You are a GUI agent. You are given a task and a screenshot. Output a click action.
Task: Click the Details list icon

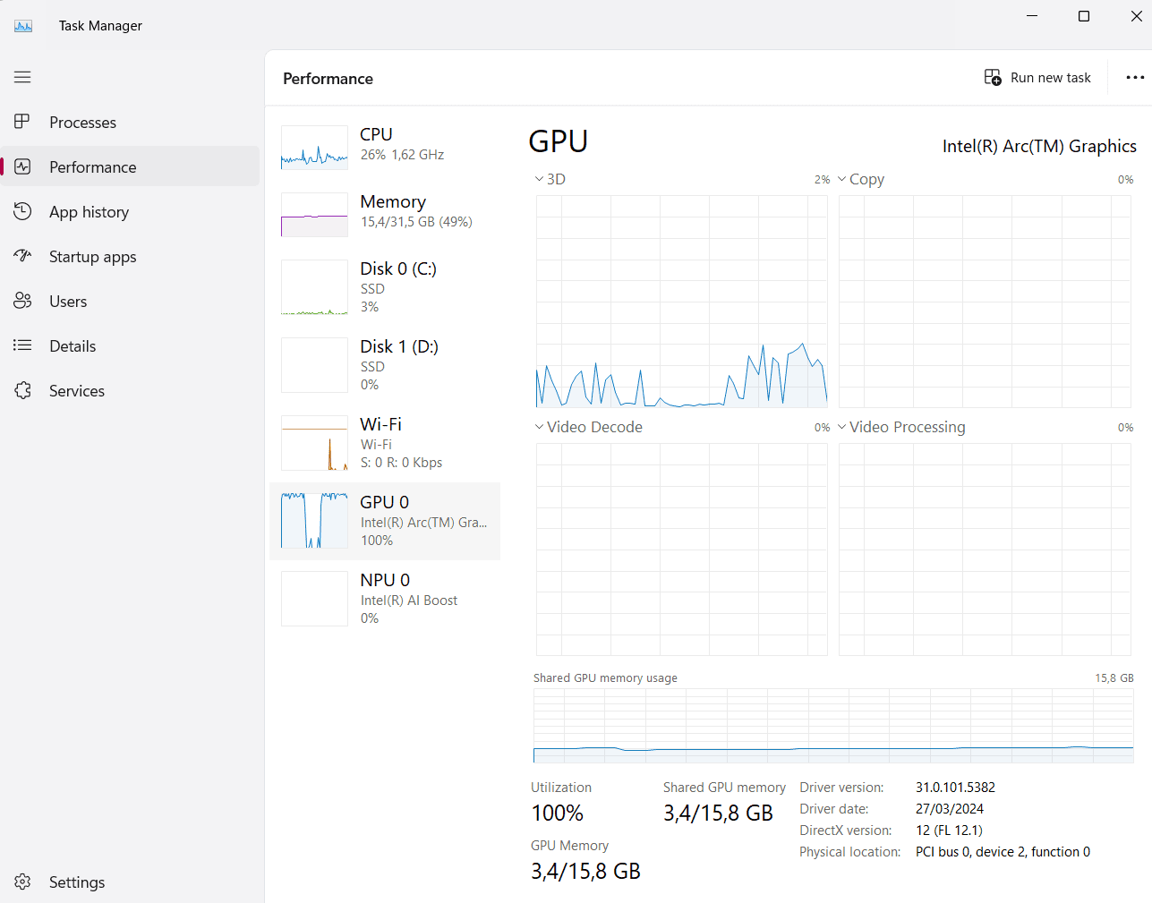[22, 345]
